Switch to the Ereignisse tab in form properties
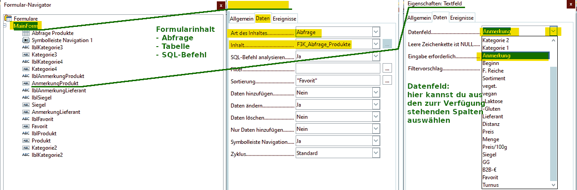The width and height of the screenshot is (577, 190). pyautogui.click(x=284, y=18)
